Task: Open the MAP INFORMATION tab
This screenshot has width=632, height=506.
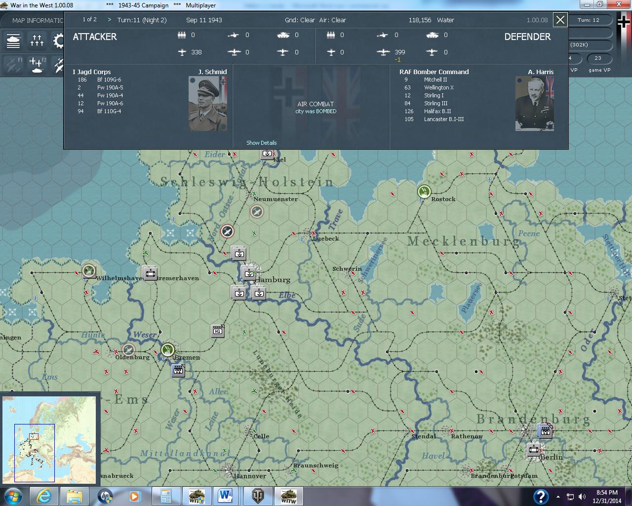Action: [x=38, y=20]
